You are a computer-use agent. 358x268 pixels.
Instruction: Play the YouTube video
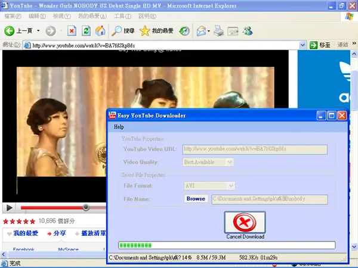9,208
